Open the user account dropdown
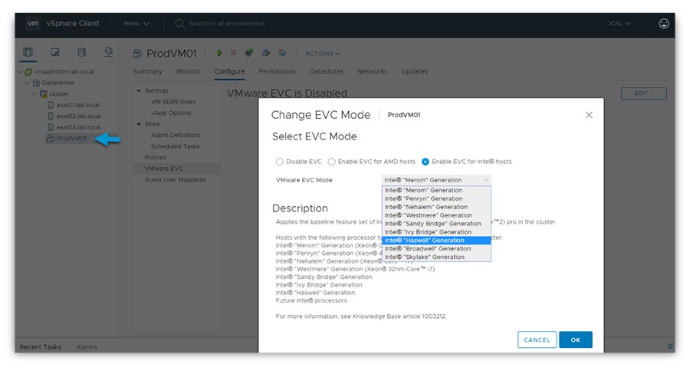Viewport: 690px width, 367px height. (619, 24)
